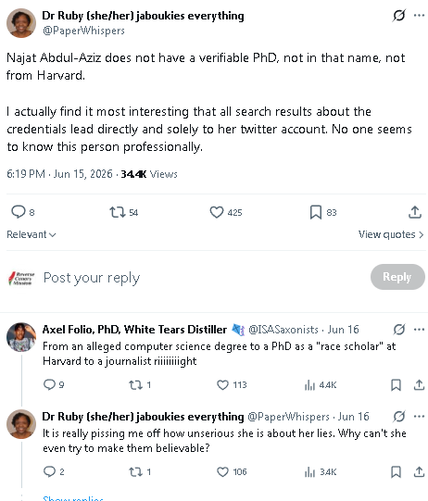428x501 pixels.
Task: Share Dr Ruby's reply with 3.4K views
Action: tap(419, 471)
